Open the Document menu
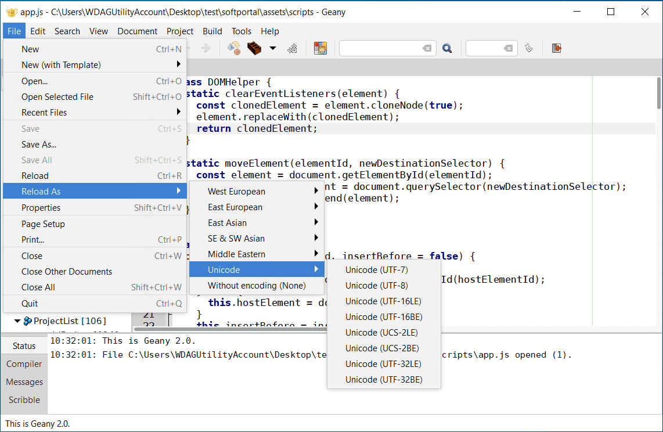The height and width of the screenshot is (432, 663). (x=138, y=31)
